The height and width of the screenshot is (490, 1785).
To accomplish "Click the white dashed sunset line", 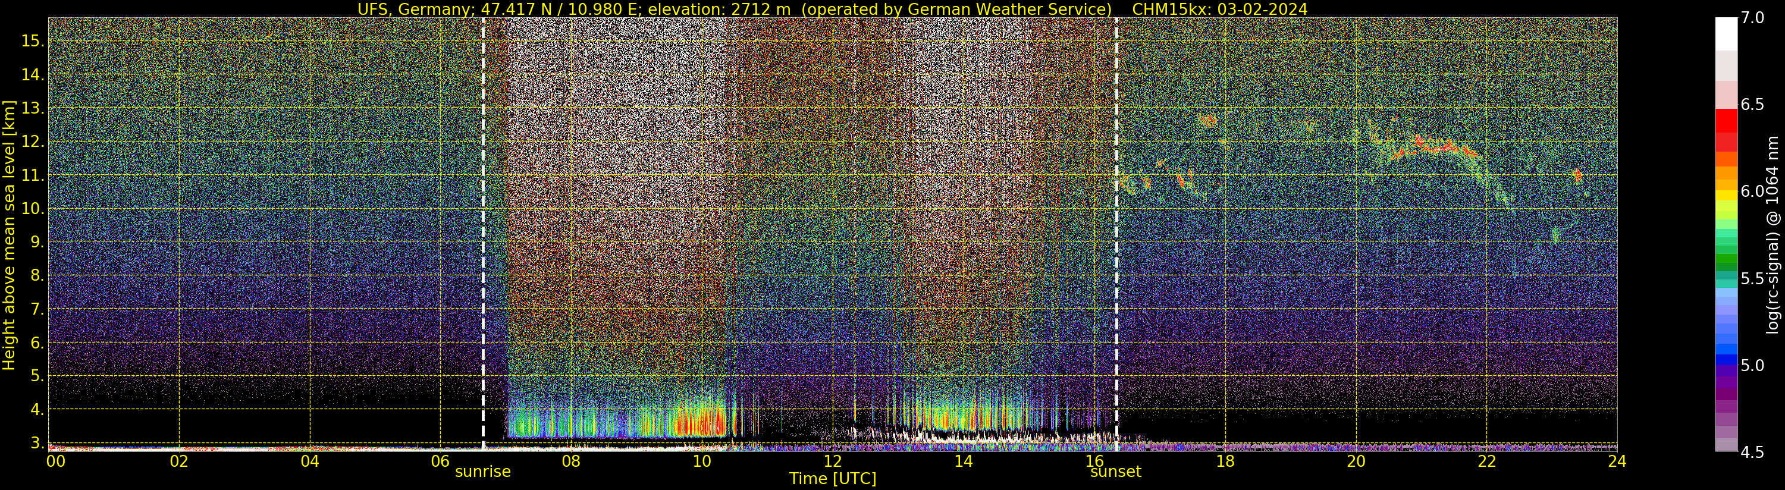I will click(x=1116, y=234).
